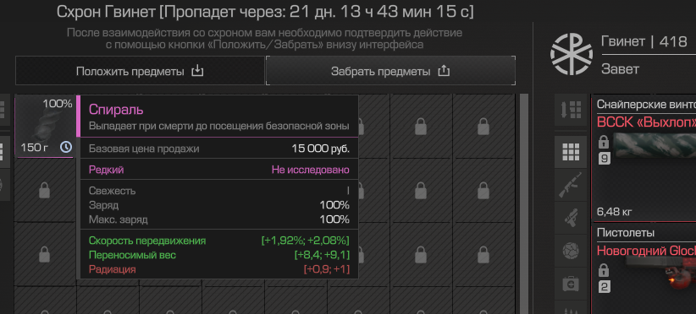Filter inventory by medkit icon

coord(571,283)
